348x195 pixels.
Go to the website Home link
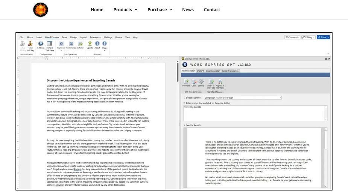click(97, 9)
